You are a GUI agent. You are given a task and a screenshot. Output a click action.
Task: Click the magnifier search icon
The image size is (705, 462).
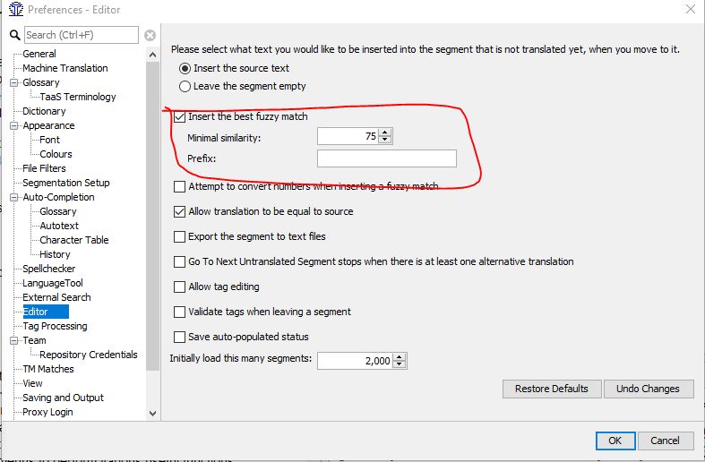(15, 35)
